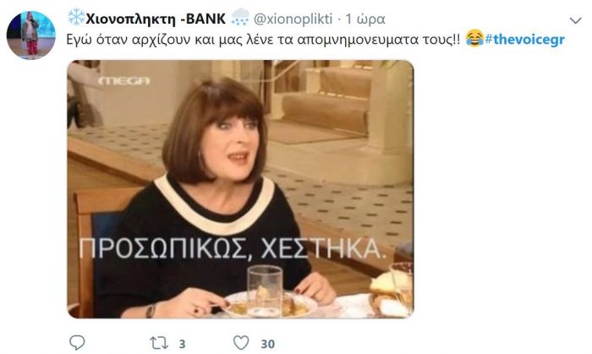Image resolution: width=592 pixels, height=354 pixels.
Task: Click the laughing tears emoji
Action: point(474,39)
